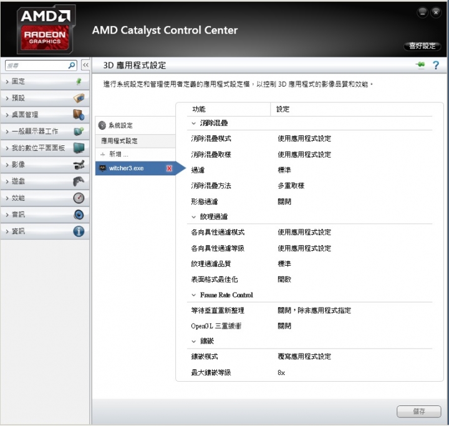Click the green pin icon near help

[420, 65]
